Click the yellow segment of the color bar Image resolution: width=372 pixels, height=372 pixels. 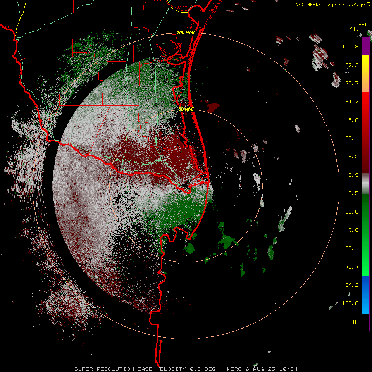tap(365, 74)
